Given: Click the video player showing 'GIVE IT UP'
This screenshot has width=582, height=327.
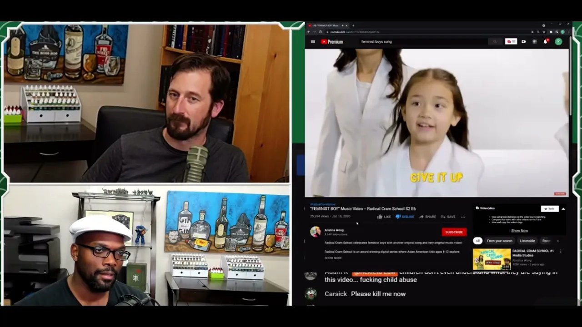Looking at the screenshot, I should pyautogui.click(x=436, y=123).
